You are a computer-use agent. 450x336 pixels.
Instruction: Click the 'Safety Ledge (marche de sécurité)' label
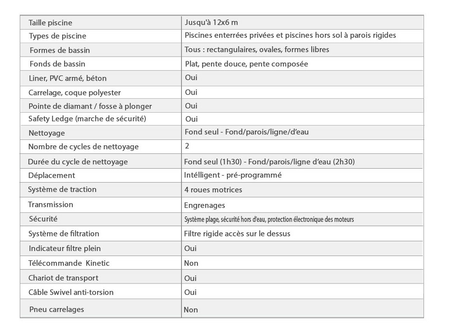[x=87, y=119]
